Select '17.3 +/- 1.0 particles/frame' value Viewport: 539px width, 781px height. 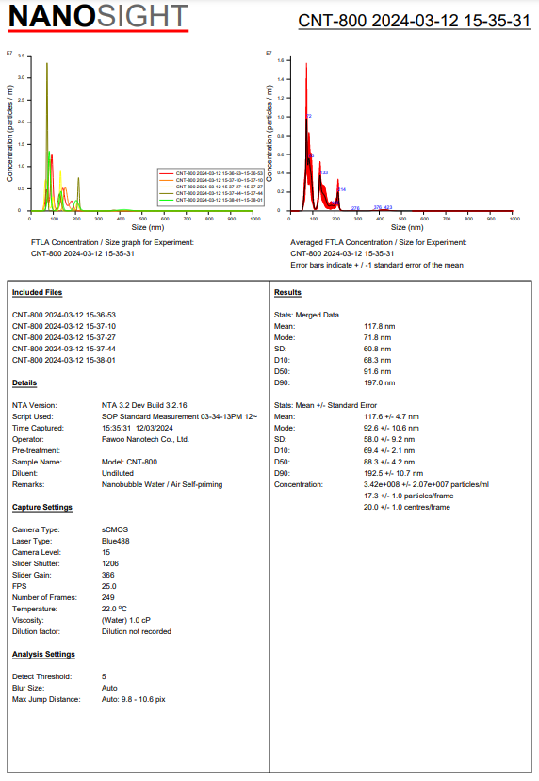pos(409,496)
